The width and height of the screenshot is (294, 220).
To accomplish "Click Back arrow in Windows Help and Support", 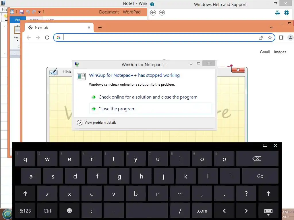I will point(153,13).
